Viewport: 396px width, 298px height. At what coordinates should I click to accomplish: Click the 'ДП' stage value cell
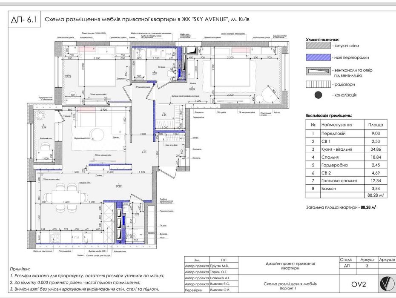pyautogui.click(x=347, y=266)
